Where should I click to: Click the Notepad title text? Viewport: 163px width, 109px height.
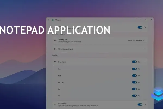[x=58, y=20]
